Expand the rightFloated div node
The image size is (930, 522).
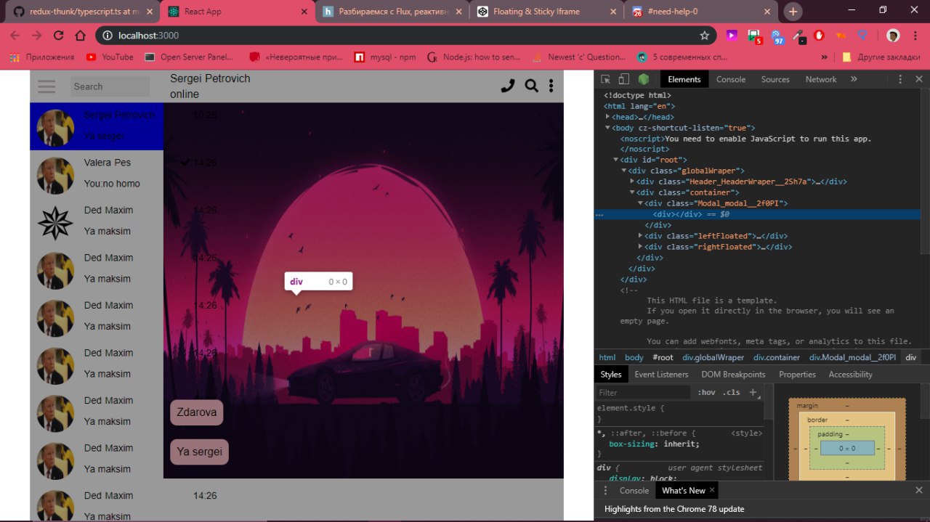coord(640,247)
